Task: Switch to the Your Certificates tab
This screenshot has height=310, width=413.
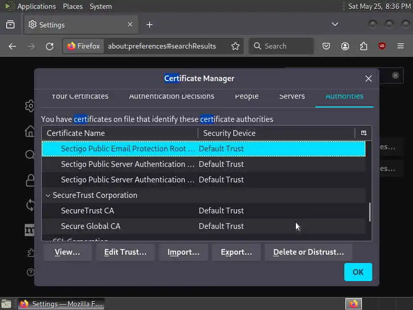Action: click(x=80, y=97)
